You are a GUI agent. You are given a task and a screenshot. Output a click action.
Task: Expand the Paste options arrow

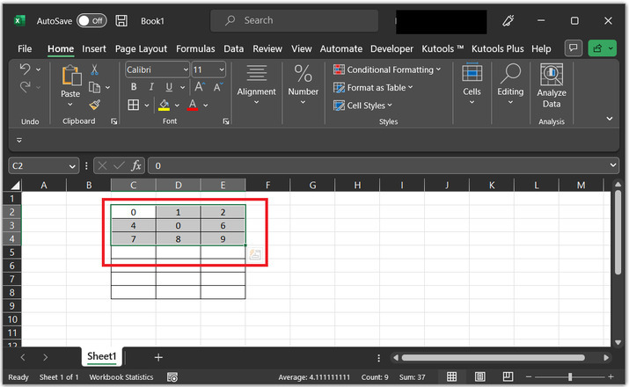[70, 105]
